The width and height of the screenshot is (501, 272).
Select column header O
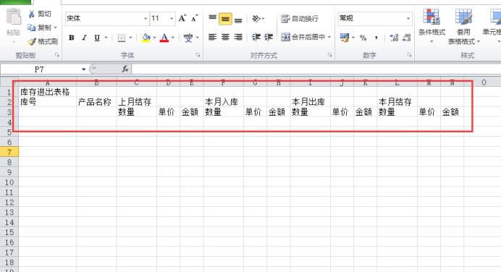pyautogui.click(x=484, y=82)
